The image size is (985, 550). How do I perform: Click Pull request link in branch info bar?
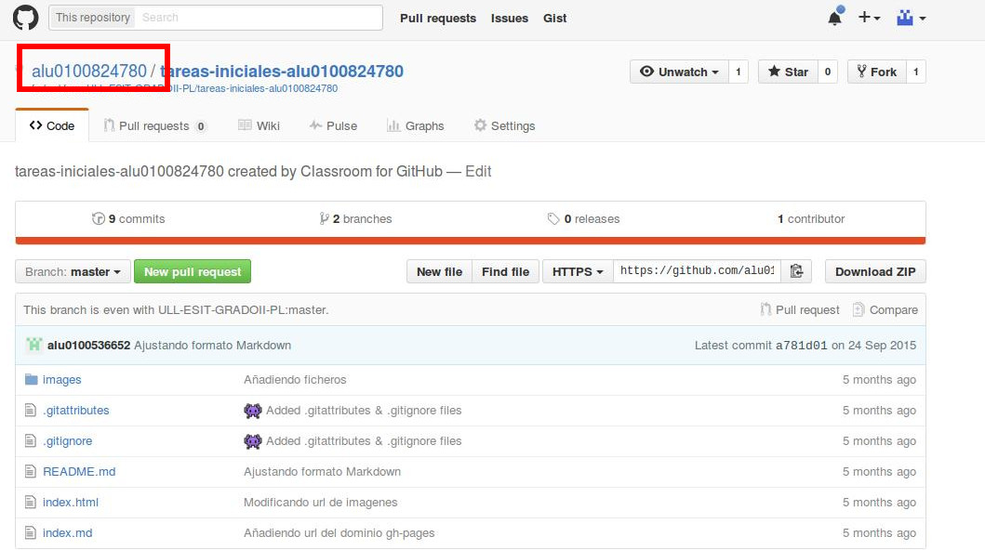click(800, 309)
